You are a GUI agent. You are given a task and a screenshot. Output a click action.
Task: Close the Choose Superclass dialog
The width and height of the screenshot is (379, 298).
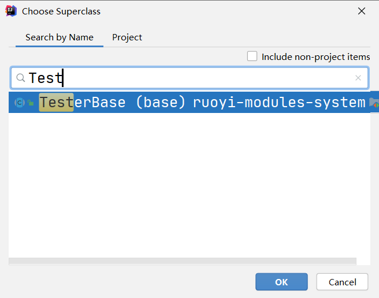(x=362, y=11)
